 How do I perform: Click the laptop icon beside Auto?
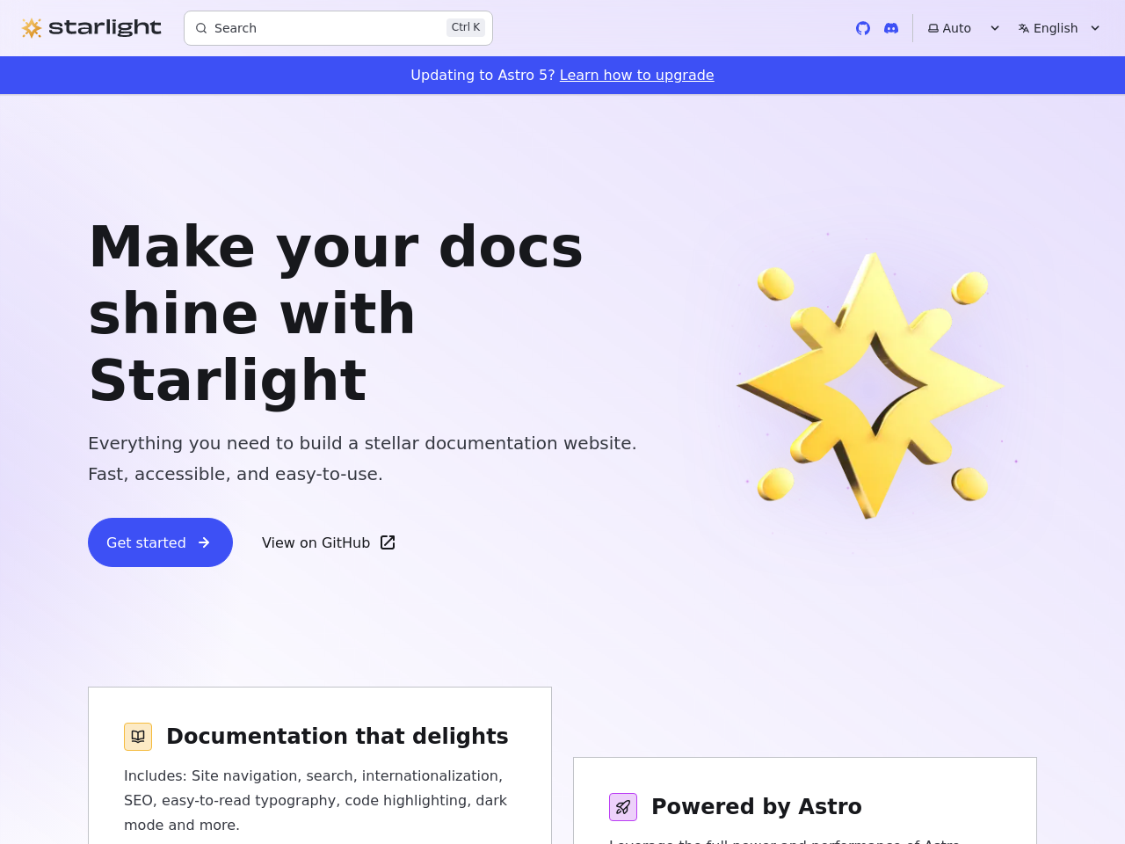pos(933,28)
